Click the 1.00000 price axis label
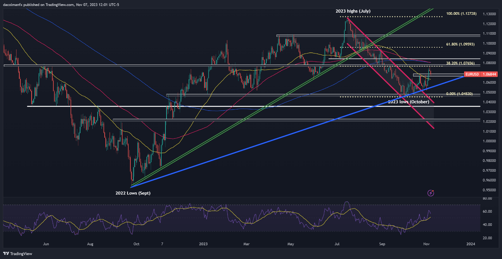 (489, 141)
